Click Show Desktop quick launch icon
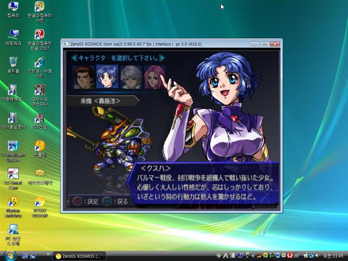 point(25,256)
